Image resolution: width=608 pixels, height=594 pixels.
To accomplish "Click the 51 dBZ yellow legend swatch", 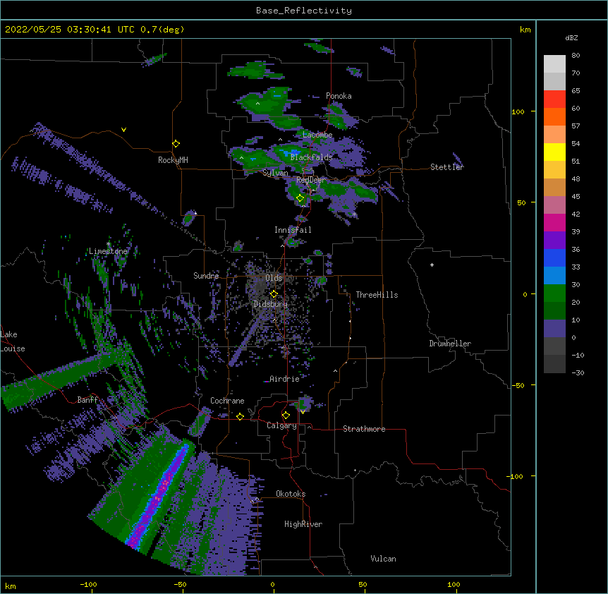I will [x=554, y=152].
